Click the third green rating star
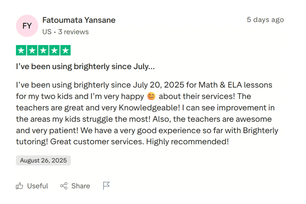 [x=43, y=50]
